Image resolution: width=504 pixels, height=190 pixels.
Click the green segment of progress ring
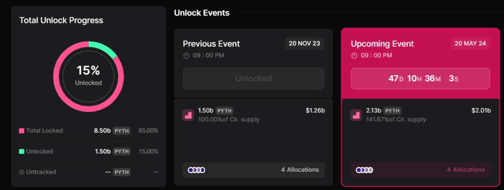click(104, 48)
